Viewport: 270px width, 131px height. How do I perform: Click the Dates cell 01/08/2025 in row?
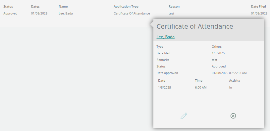[x=39, y=13]
